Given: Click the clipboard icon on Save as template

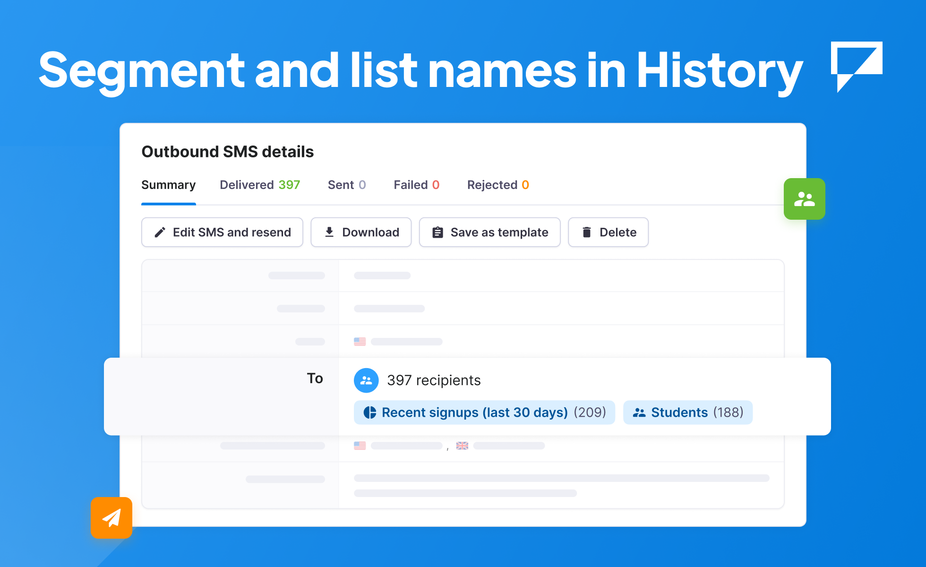Looking at the screenshot, I should pos(437,232).
